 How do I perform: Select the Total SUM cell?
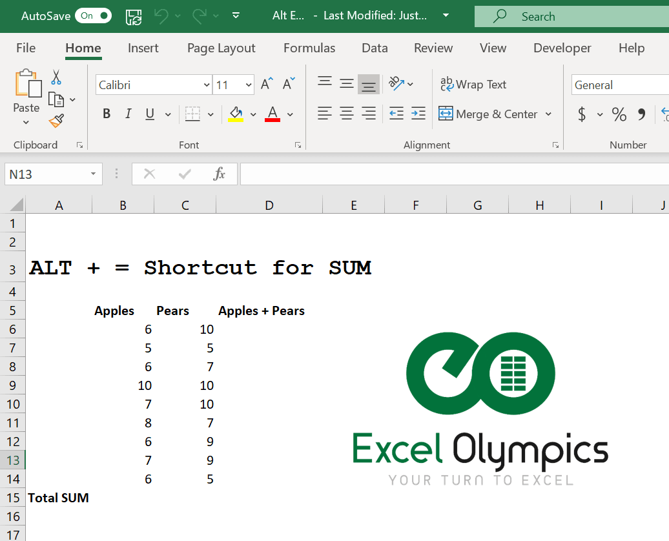coord(59,498)
